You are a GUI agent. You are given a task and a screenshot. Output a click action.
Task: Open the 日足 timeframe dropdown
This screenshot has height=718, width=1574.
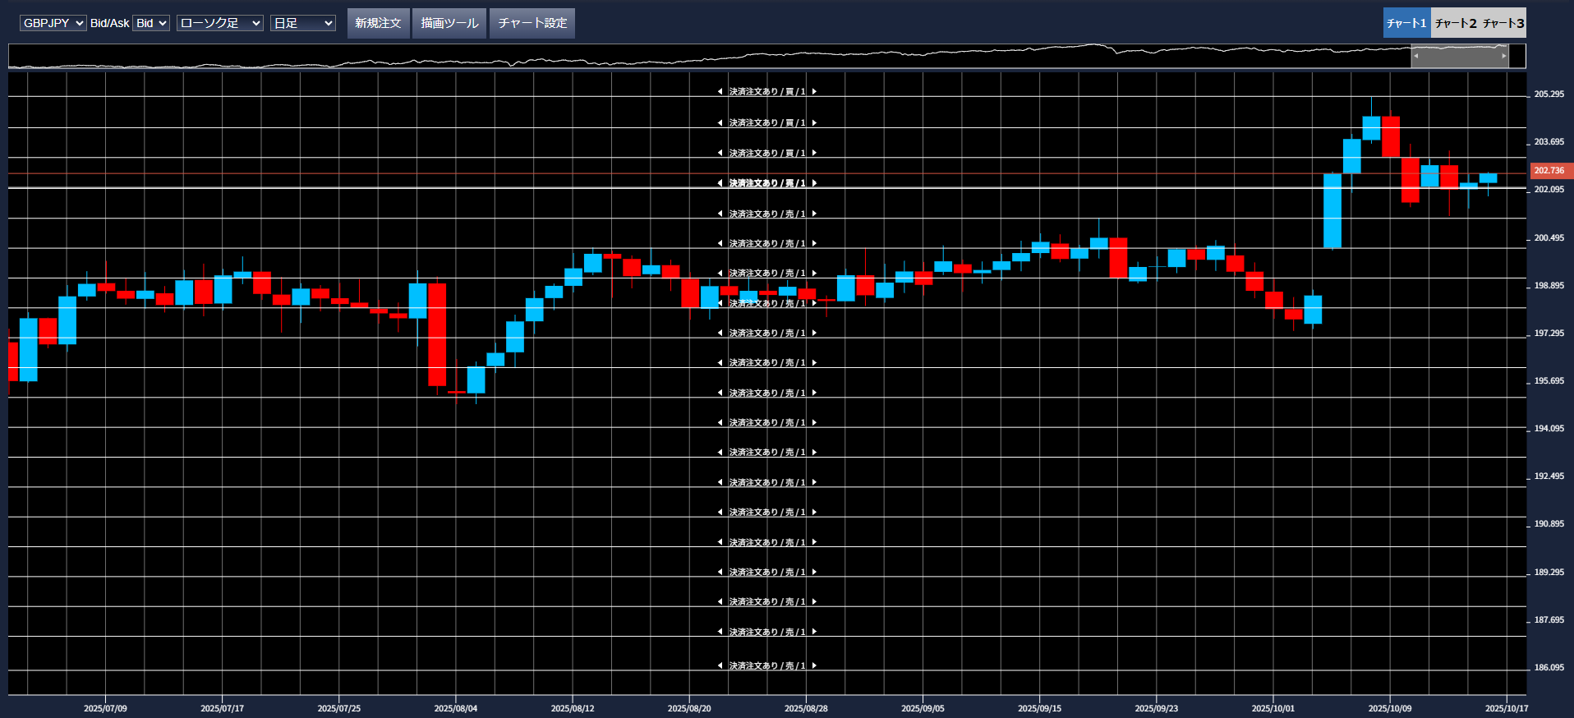(x=303, y=23)
